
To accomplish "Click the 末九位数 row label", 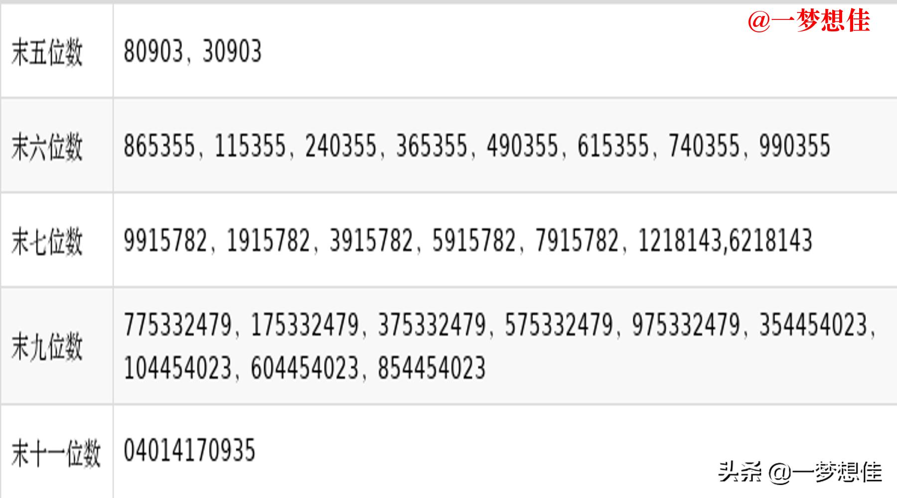I will click(47, 347).
